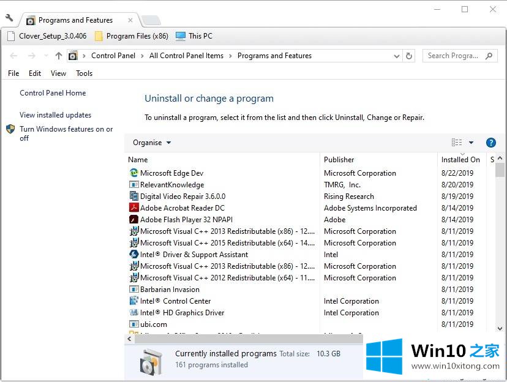Open a new Clover tab
This screenshot has height=382, width=507.
pyautogui.click(x=151, y=20)
